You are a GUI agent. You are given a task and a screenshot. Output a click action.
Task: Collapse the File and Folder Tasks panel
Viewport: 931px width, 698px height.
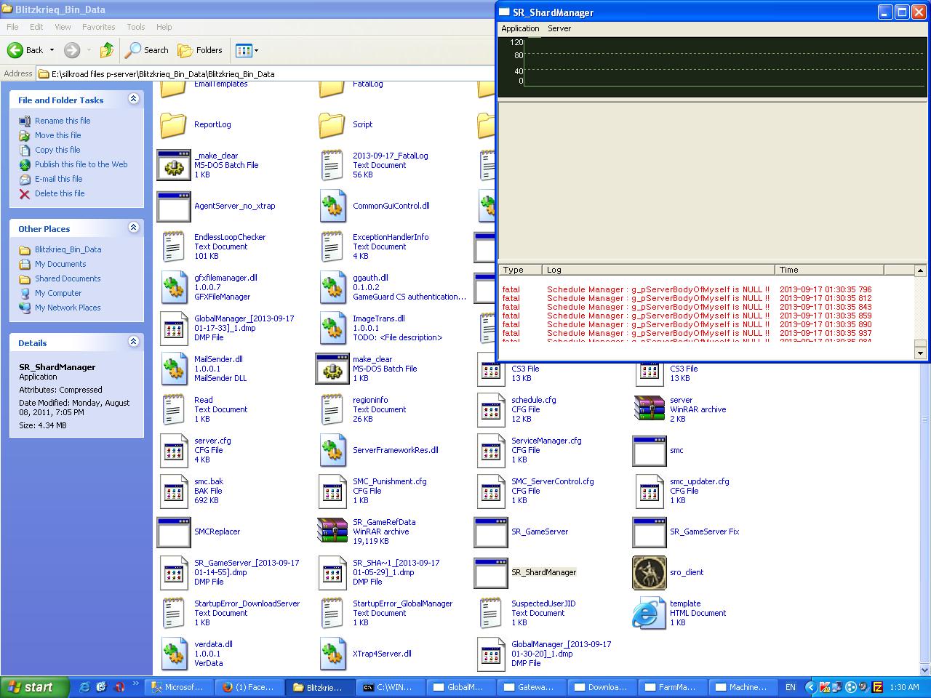point(133,99)
